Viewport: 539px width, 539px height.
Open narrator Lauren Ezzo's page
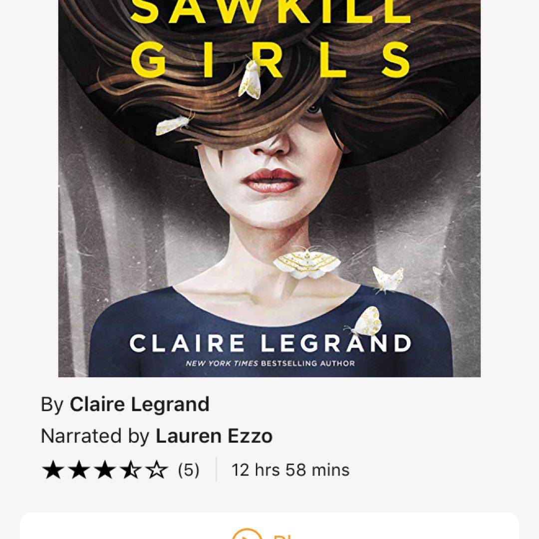pos(214,436)
